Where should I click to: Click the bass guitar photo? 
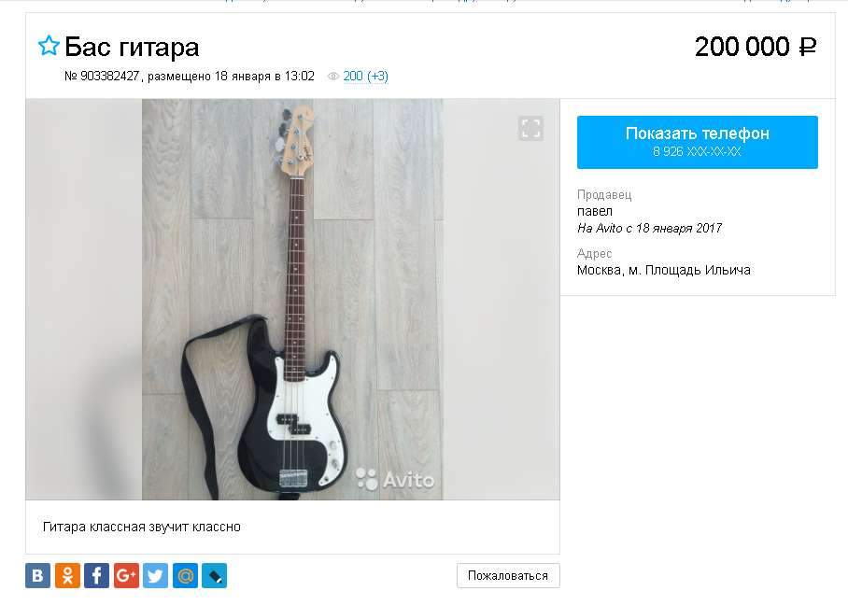(x=292, y=299)
